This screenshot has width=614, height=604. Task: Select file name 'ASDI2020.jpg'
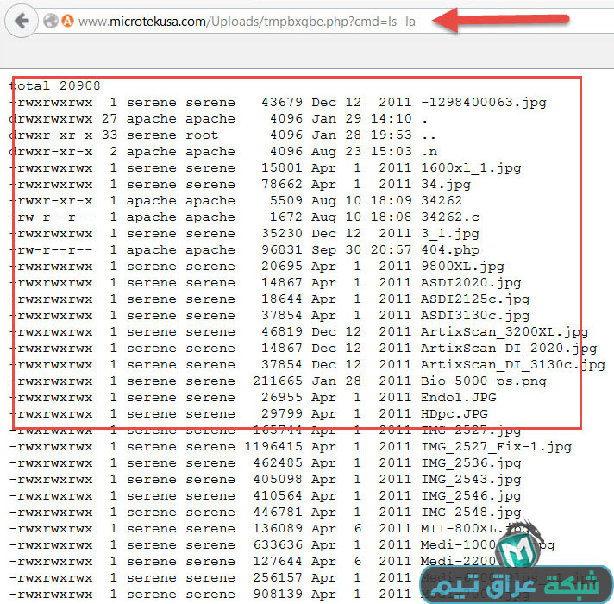pyautogui.click(x=471, y=283)
